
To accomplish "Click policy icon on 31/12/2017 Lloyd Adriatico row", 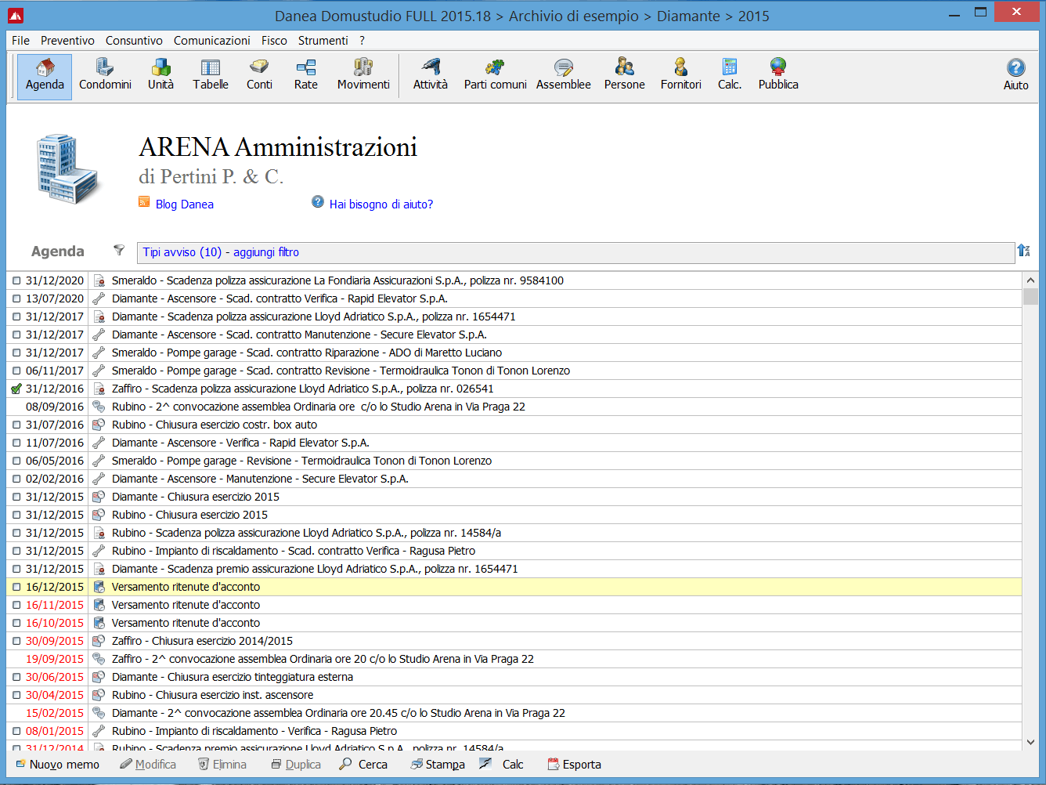I will 99,317.
